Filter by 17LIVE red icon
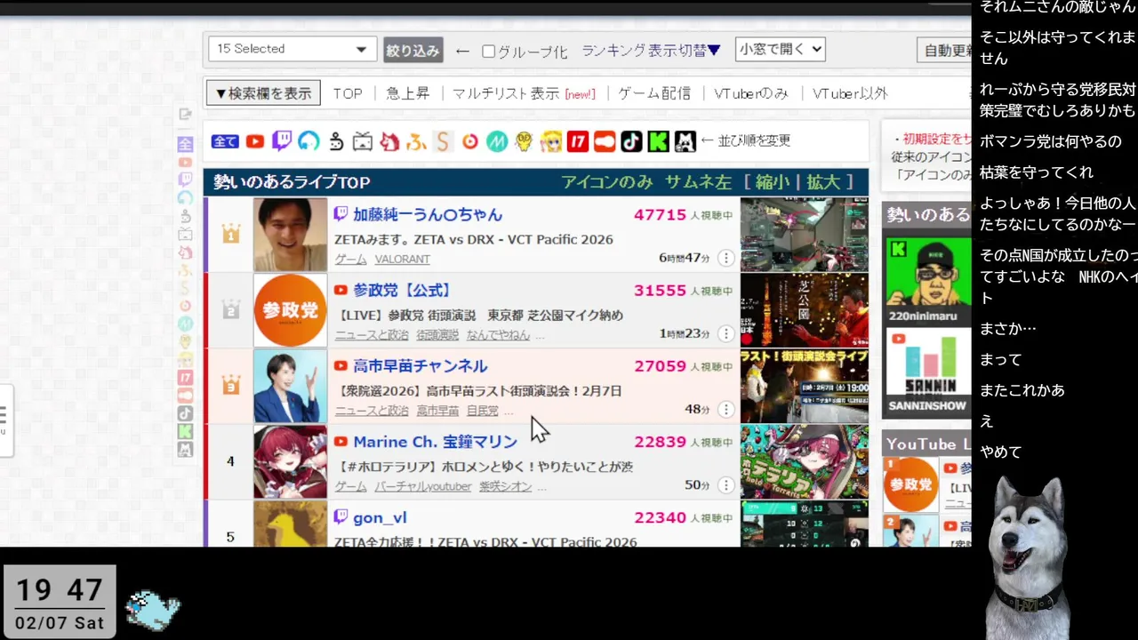This screenshot has height=640, width=1138. [578, 140]
